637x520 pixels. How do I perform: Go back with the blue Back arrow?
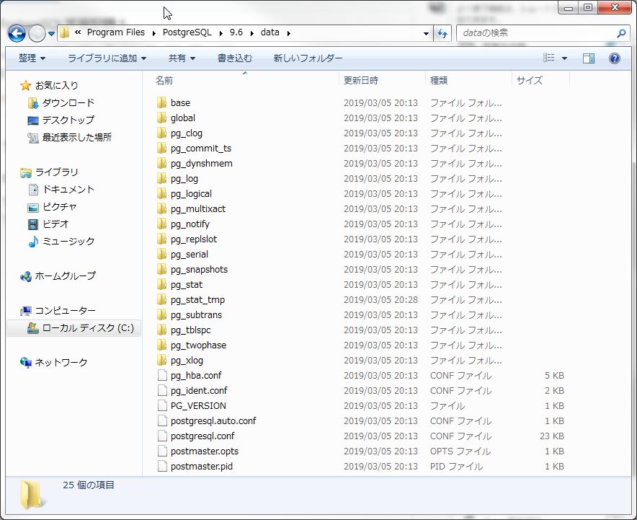(x=17, y=33)
